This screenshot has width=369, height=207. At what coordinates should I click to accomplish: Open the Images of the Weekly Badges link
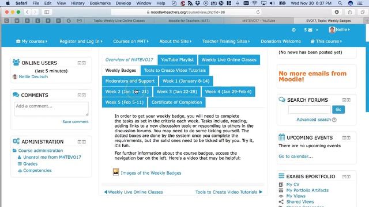coord(151,173)
